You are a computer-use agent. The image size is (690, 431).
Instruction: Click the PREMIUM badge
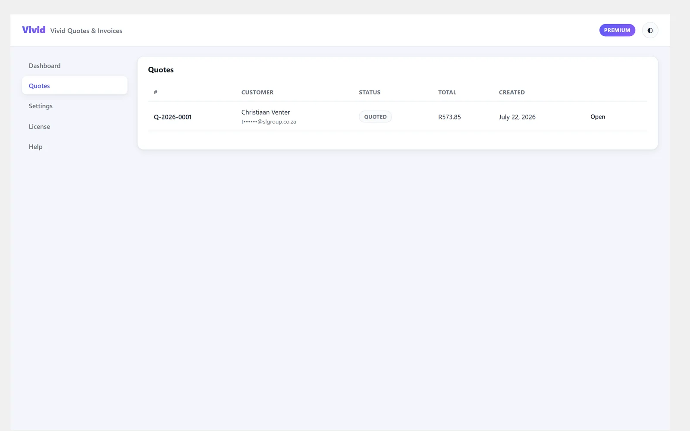coord(617,30)
